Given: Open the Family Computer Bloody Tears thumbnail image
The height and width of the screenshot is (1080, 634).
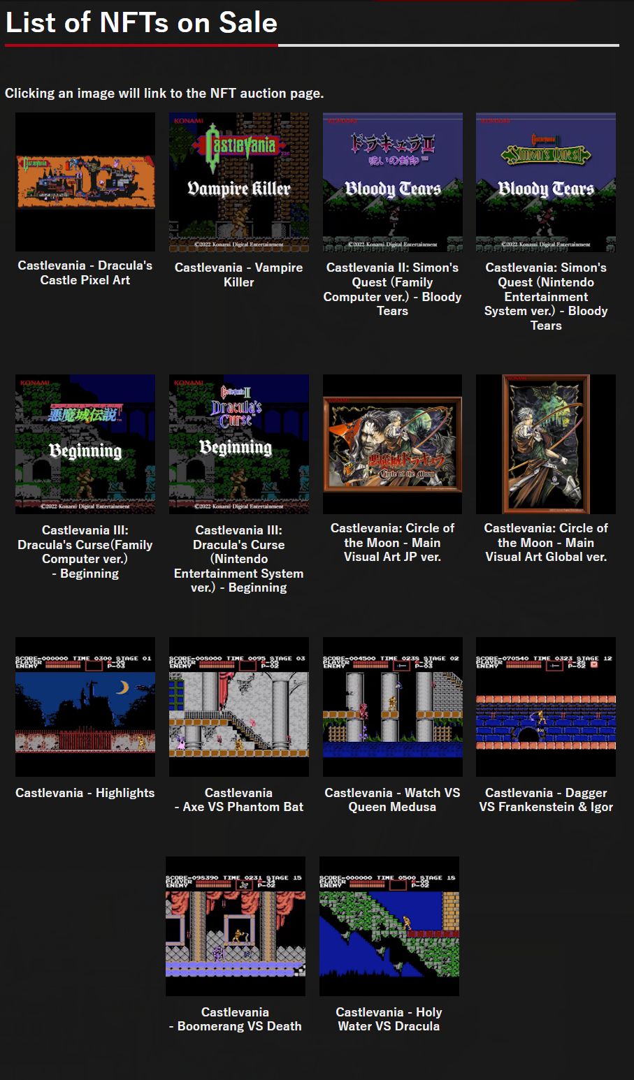Looking at the screenshot, I should pyautogui.click(x=393, y=182).
